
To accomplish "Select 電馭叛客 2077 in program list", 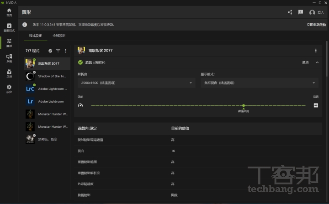I will point(47,63).
